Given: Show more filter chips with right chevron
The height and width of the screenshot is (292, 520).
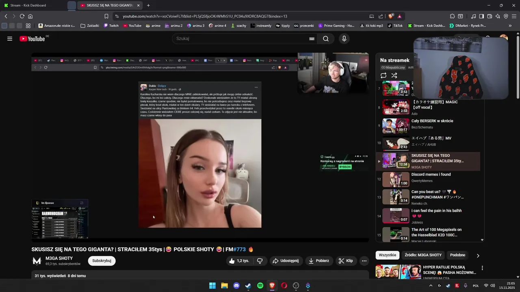Looking at the screenshot, I should pyautogui.click(x=478, y=255).
